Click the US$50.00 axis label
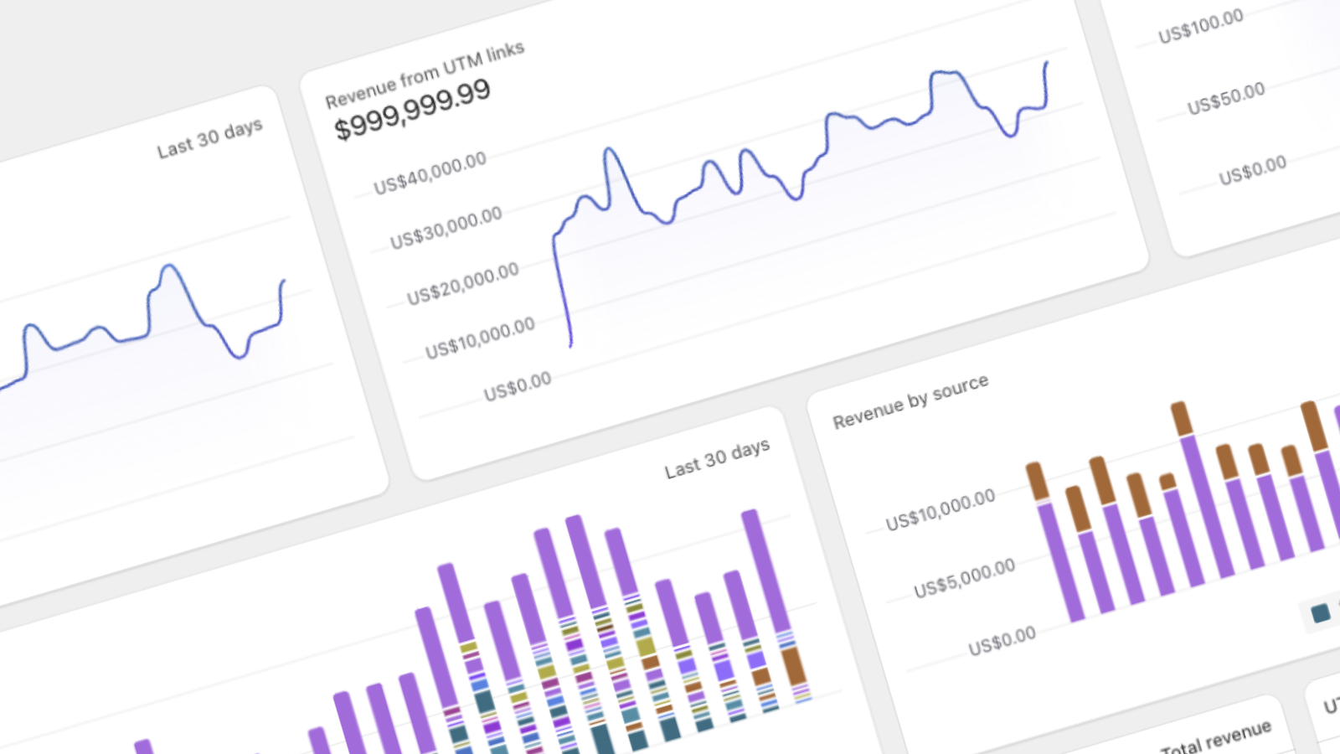 1226,99
